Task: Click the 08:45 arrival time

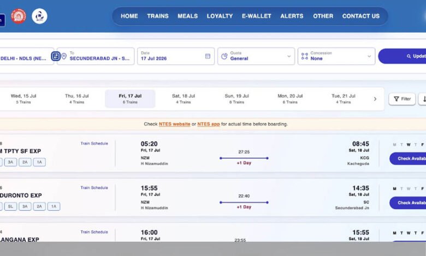Action: 360,144
